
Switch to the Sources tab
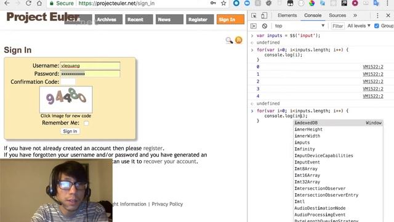[x=337, y=15]
